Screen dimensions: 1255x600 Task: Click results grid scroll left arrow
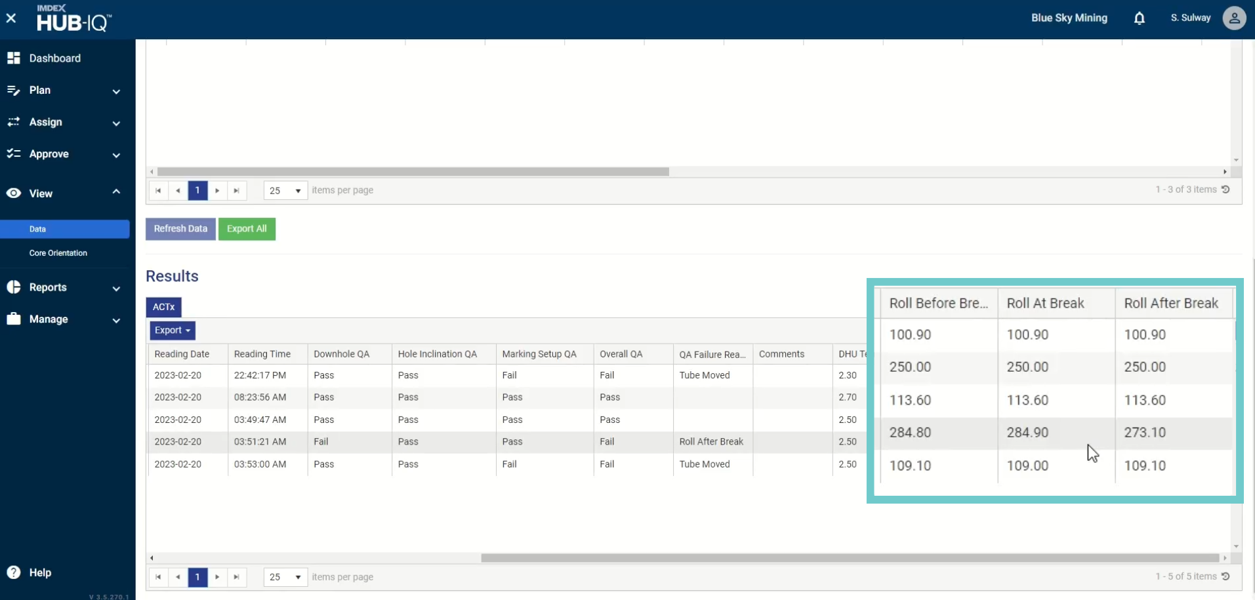(152, 558)
